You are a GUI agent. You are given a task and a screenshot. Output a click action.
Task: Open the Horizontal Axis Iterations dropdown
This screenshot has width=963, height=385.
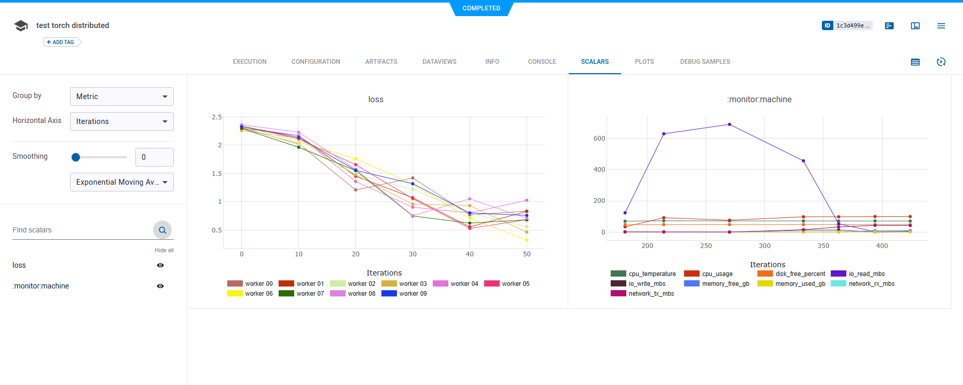coord(122,121)
